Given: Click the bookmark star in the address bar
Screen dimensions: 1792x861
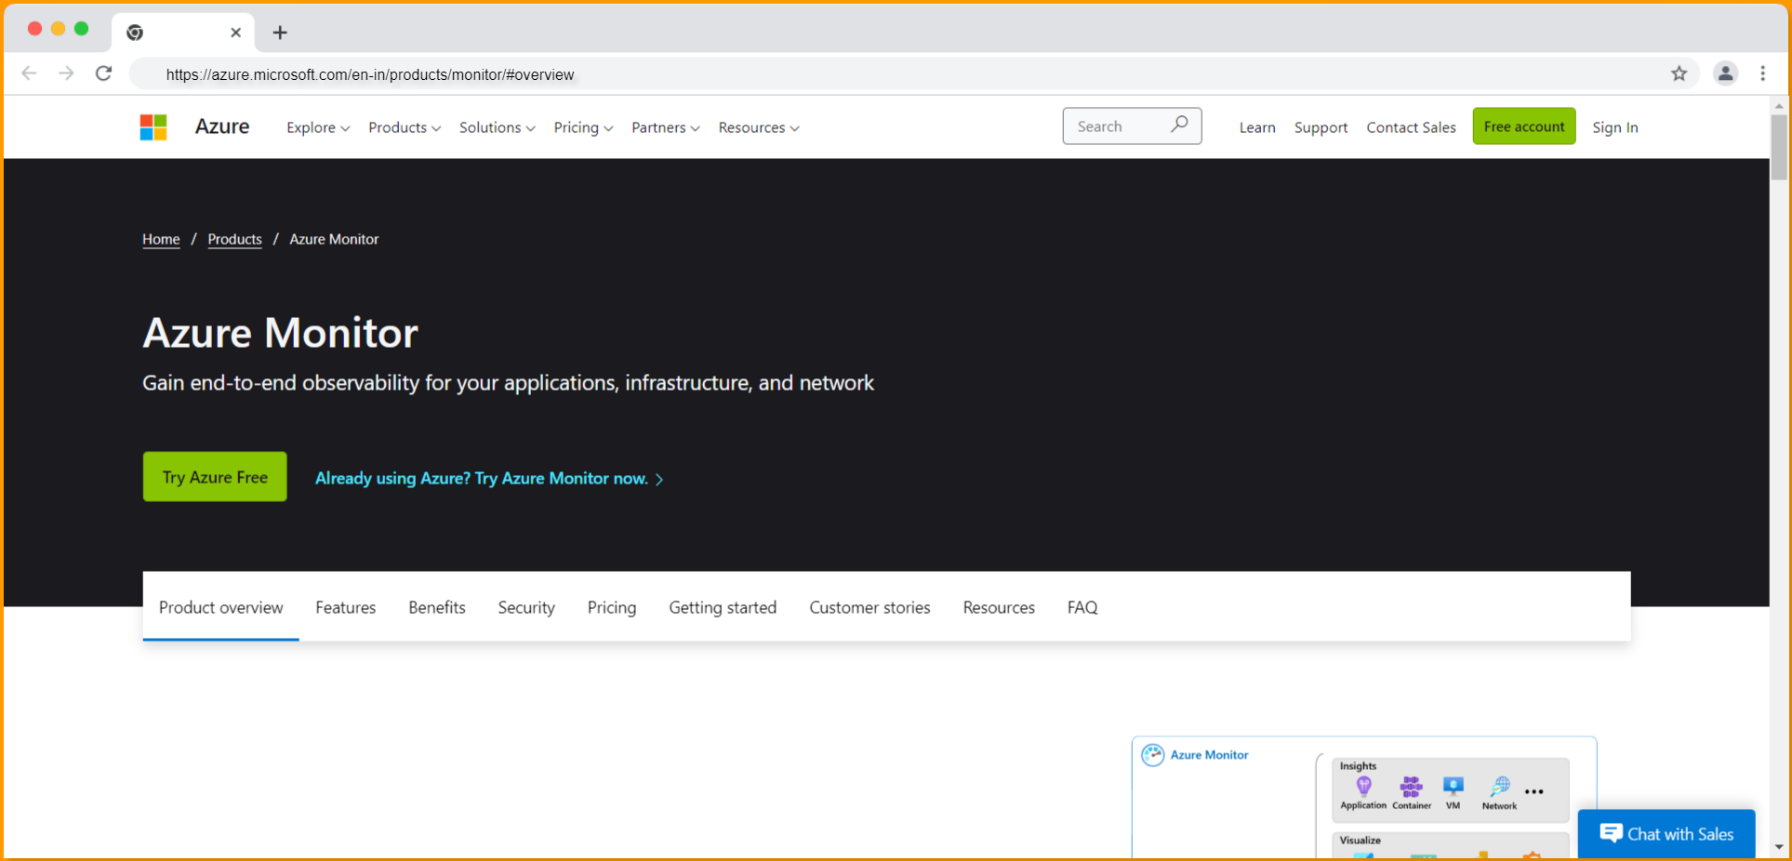Looking at the screenshot, I should tap(1679, 73).
